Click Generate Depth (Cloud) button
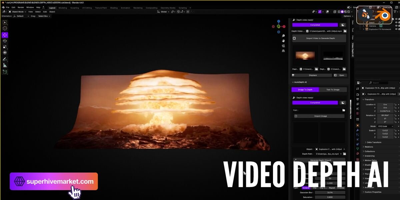The height and width of the screenshot is (200, 400). point(319,160)
